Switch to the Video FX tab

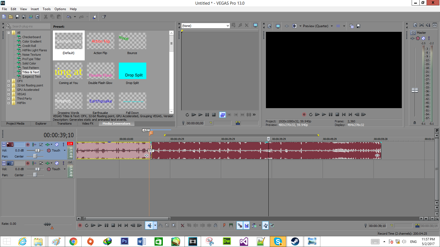tap(88, 123)
